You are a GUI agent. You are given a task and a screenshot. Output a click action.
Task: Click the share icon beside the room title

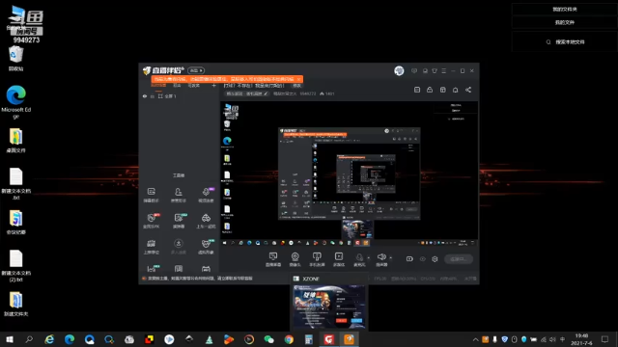click(x=468, y=90)
